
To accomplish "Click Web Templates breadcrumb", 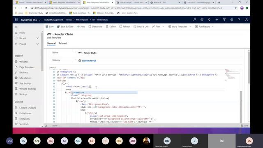I will point(82,20).
